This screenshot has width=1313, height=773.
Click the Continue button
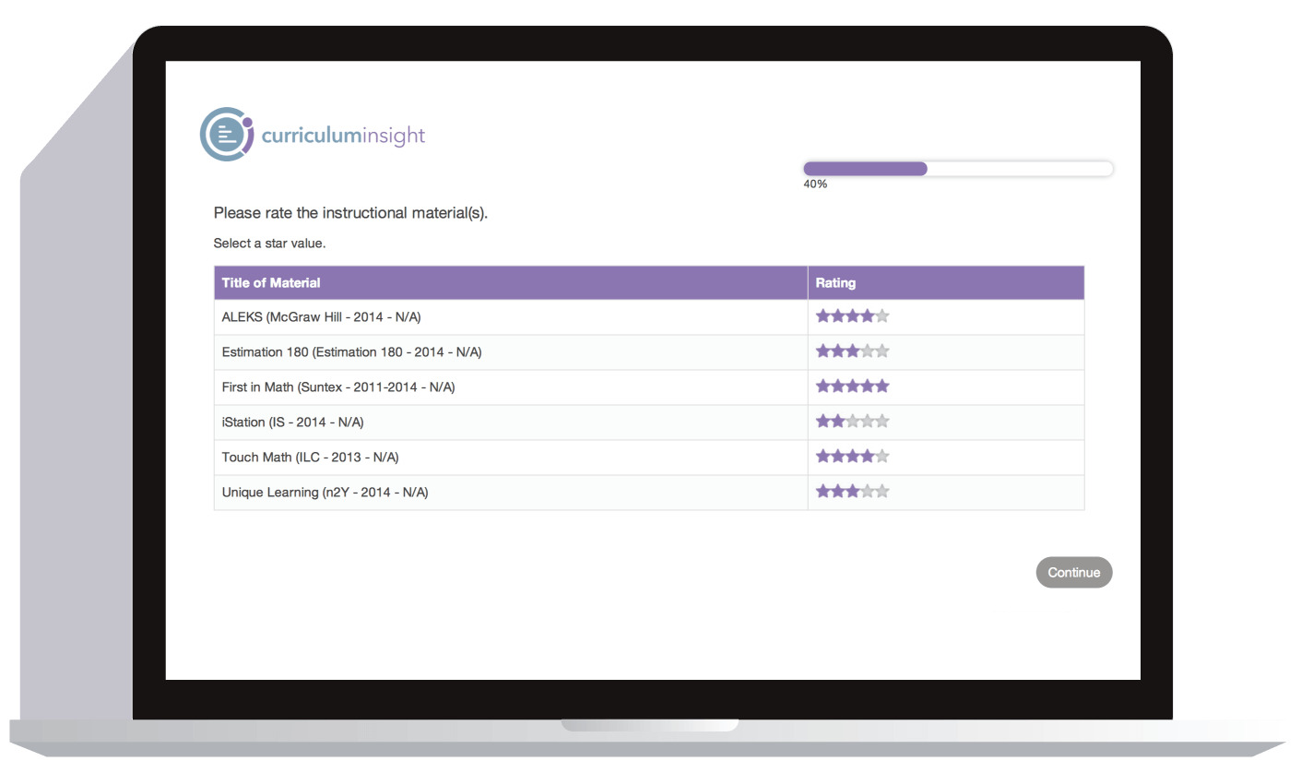click(1074, 573)
